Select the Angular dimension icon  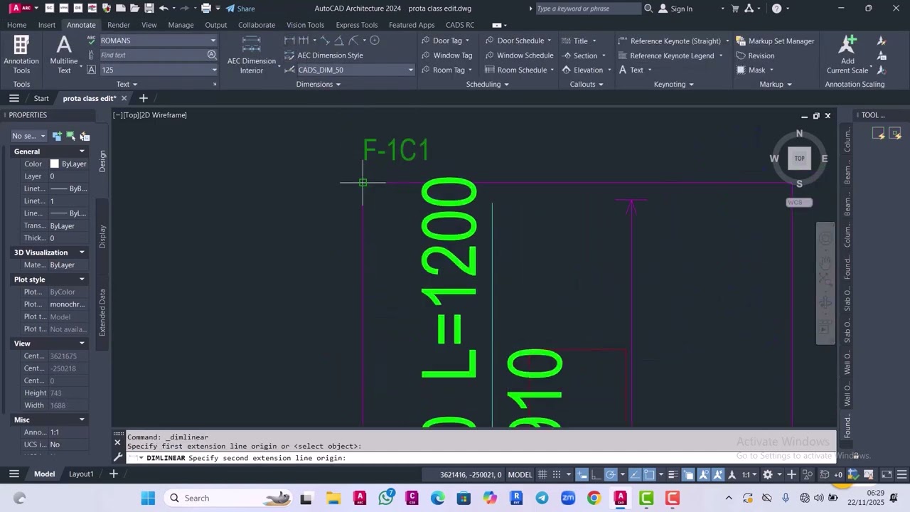(x=339, y=41)
